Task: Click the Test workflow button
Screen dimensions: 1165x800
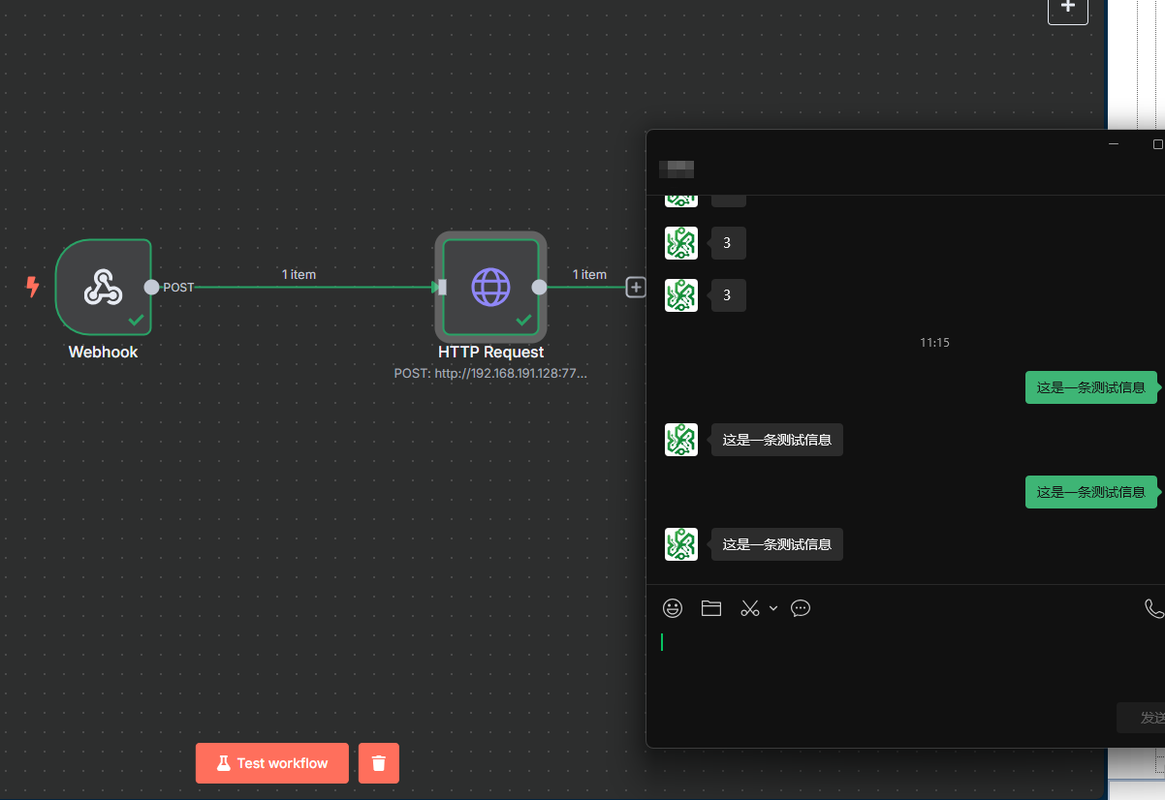Action: click(x=272, y=763)
